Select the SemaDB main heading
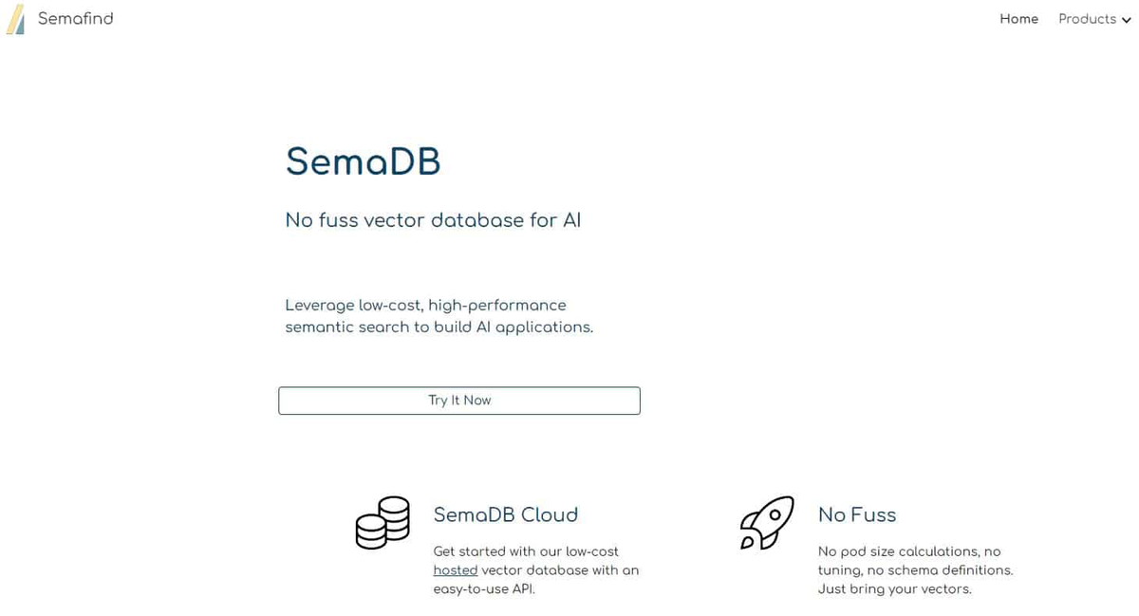 tap(364, 161)
